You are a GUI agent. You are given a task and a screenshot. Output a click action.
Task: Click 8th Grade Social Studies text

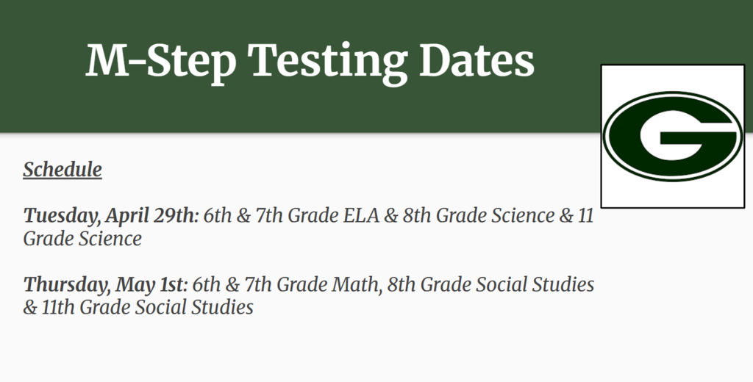click(x=490, y=284)
